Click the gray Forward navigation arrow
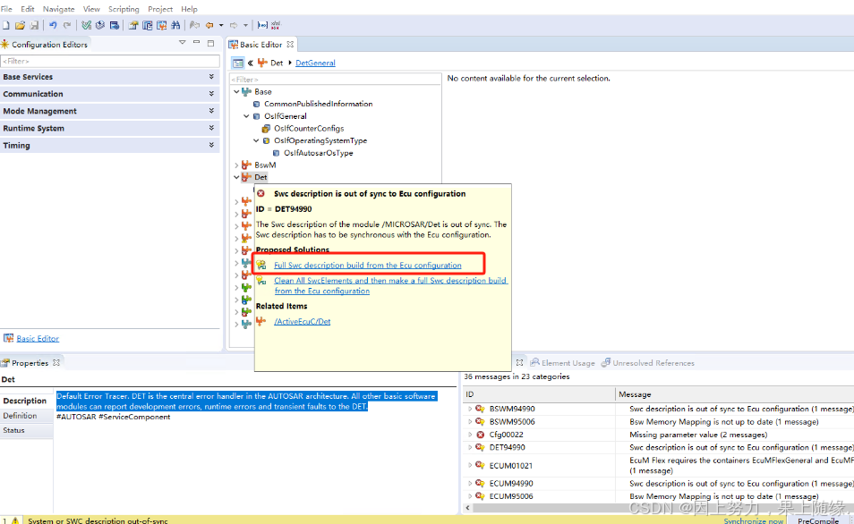854x524 pixels. tap(234, 25)
